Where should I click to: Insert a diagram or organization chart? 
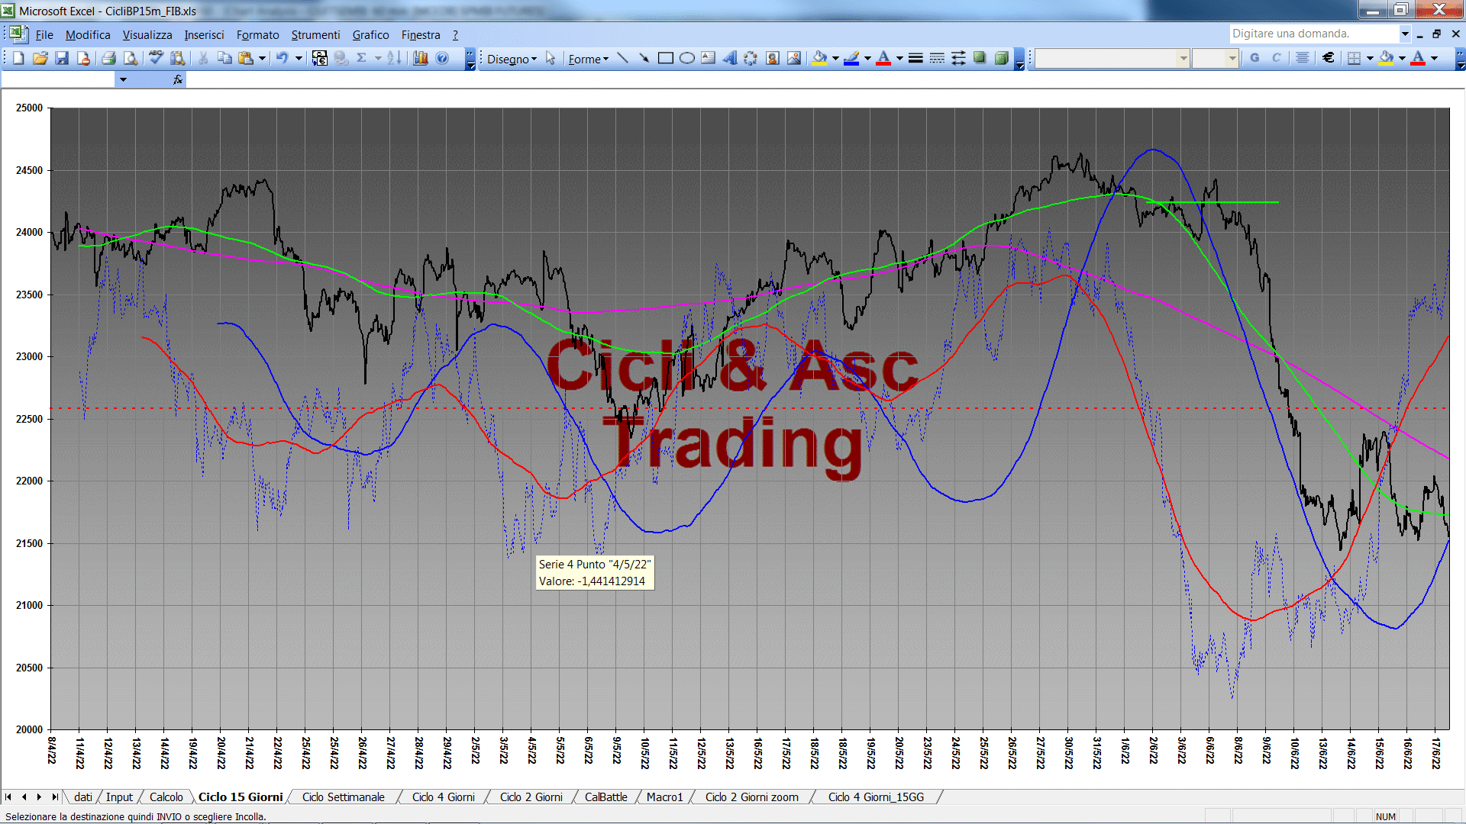tap(751, 58)
